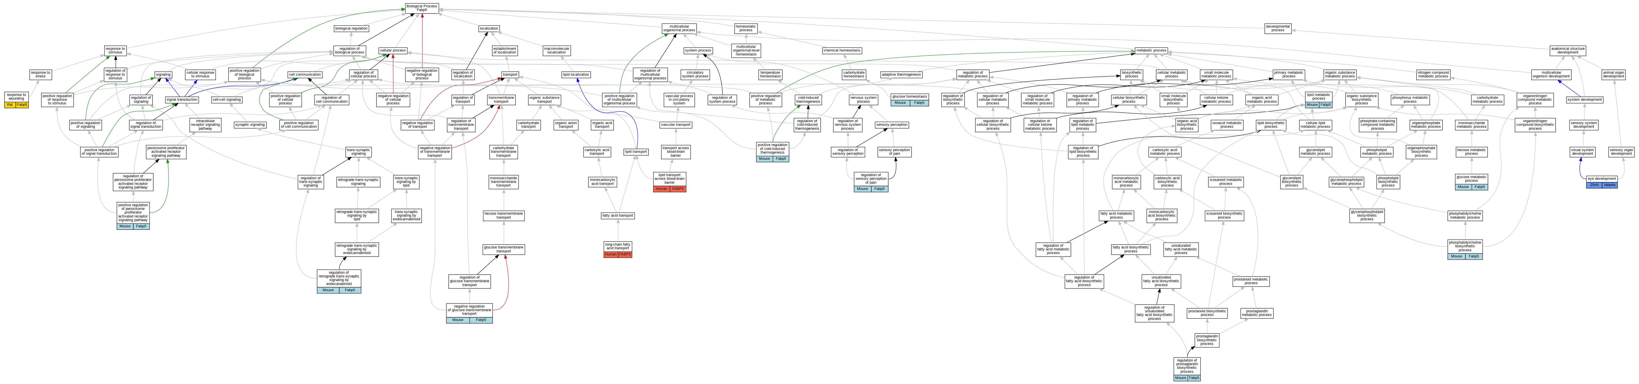Viewport: 1639px width, 384px height.
Task: Select the 'intracellular receptor signaling pathway' node
Action: click(205, 124)
